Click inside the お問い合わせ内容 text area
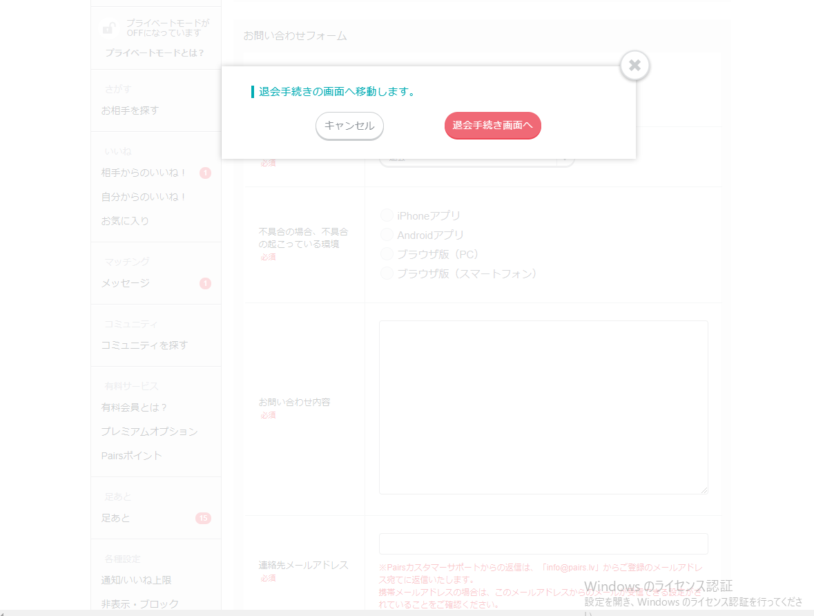814x616 pixels. [x=543, y=407]
